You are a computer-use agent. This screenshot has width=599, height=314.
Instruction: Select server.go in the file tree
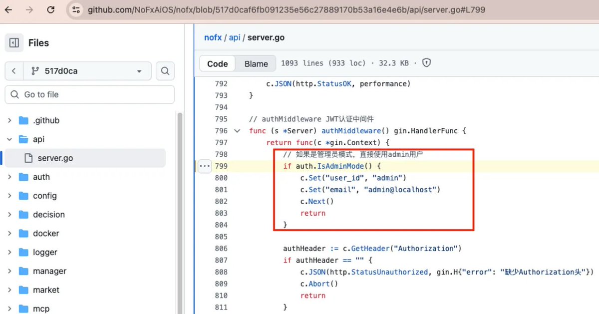point(85,158)
